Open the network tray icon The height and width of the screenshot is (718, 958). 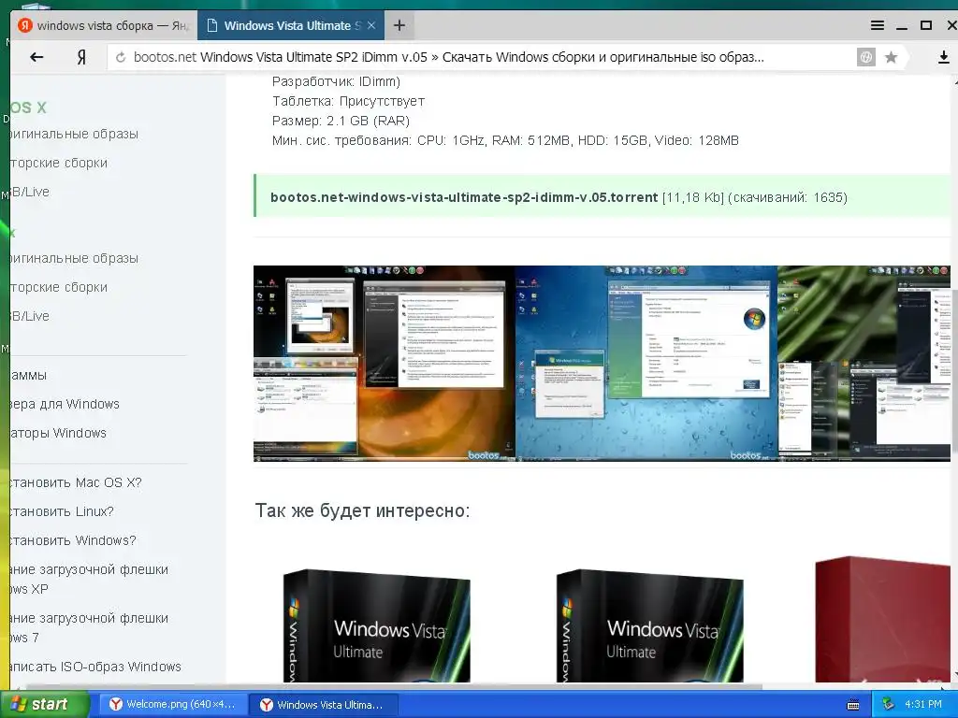point(889,705)
